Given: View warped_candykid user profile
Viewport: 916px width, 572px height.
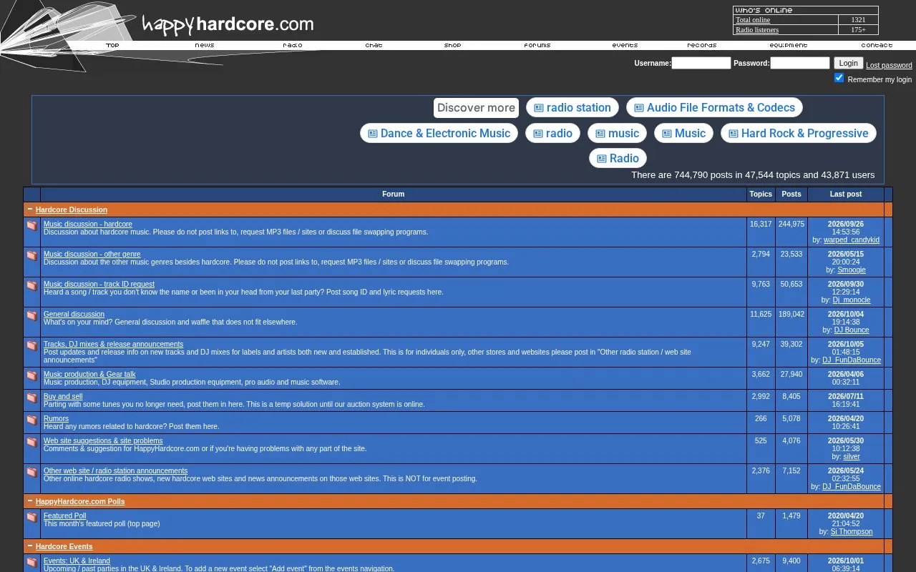Looking at the screenshot, I should pyautogui.click(x=852, y=240).
